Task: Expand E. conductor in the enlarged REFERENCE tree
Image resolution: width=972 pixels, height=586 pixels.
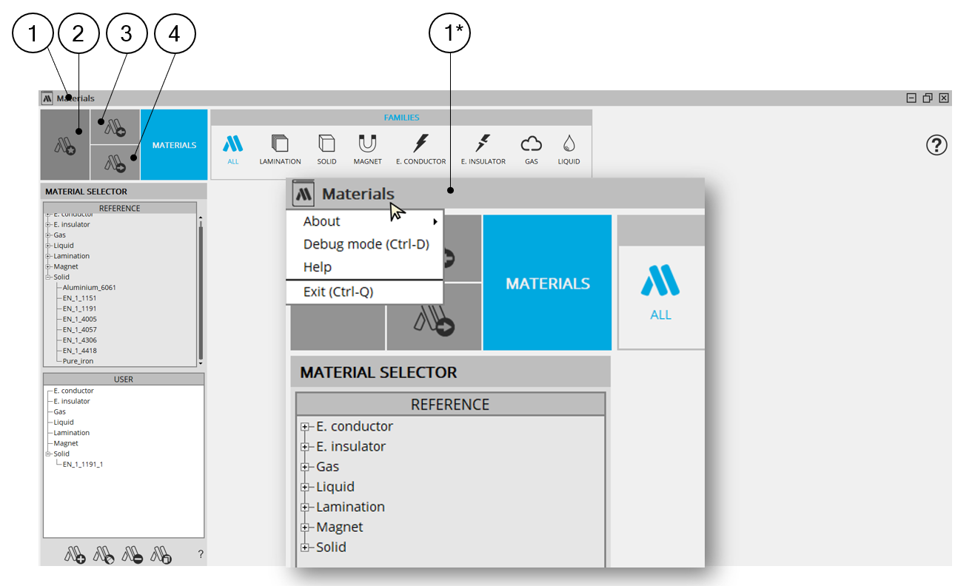Action: (304, 427)
